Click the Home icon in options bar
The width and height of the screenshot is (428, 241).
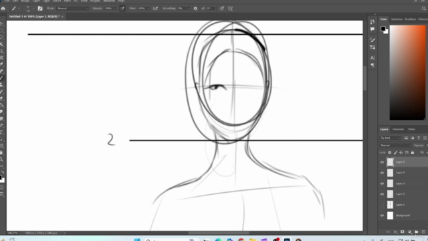point(3,9)
